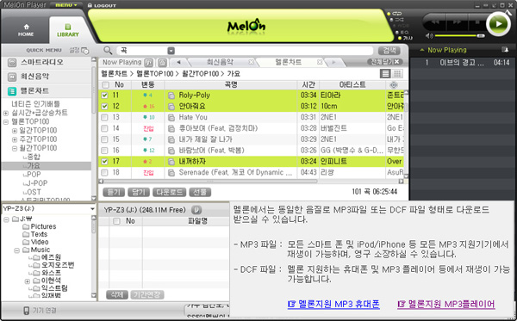The image size is (517, 321).
Task: Open the HOME tab
Action: (26, 30)
